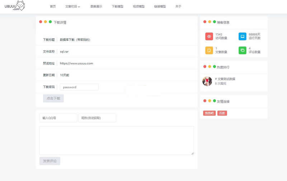Open the avatar thumbnail in 热度排行
Screen dimensions: 287x181
(207, 81)
